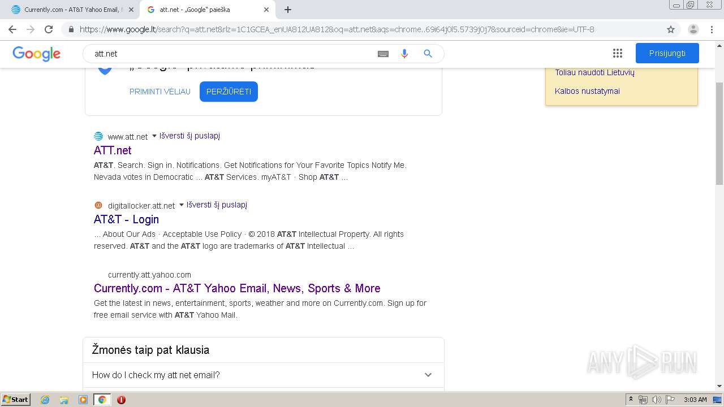Select the Chrome taskbar button

coord(102,400)
